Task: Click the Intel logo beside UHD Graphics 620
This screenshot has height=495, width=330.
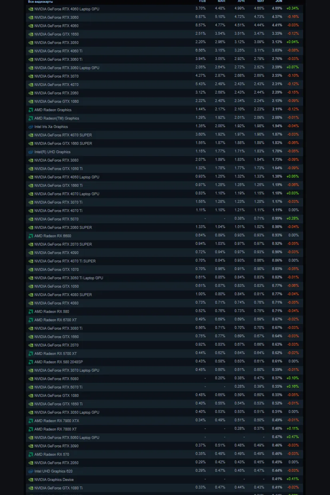Action: [31, 471]
